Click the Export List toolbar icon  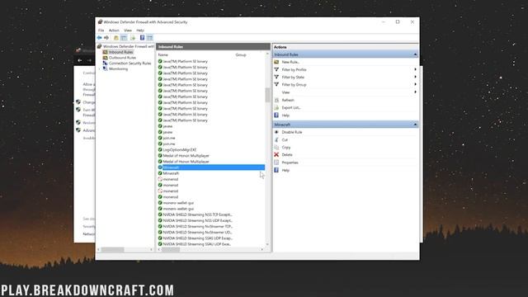[133, 38]
